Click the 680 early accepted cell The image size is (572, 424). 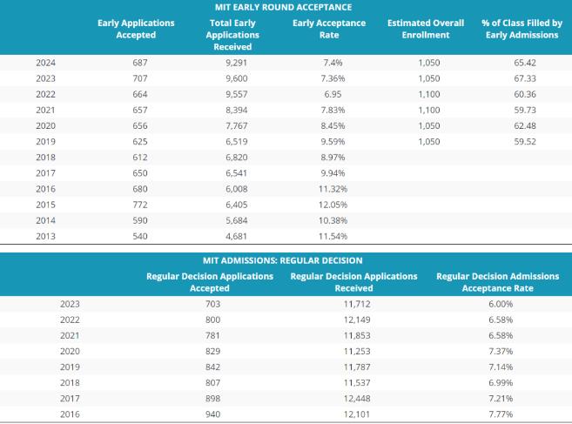140,189
